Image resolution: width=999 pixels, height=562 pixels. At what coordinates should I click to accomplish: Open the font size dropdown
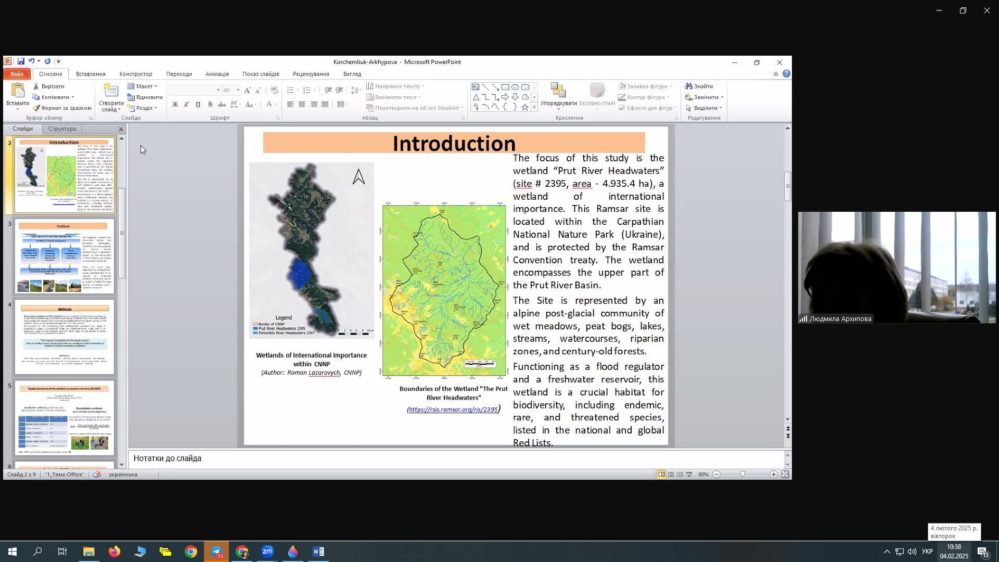pos(238,91)
